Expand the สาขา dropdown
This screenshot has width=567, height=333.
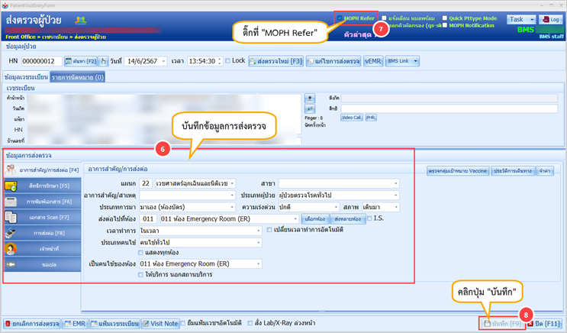click(x=396, y=183)
